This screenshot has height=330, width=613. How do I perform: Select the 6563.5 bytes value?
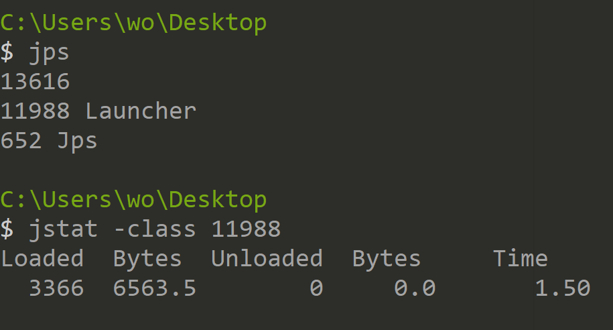(x=154, y=288)
